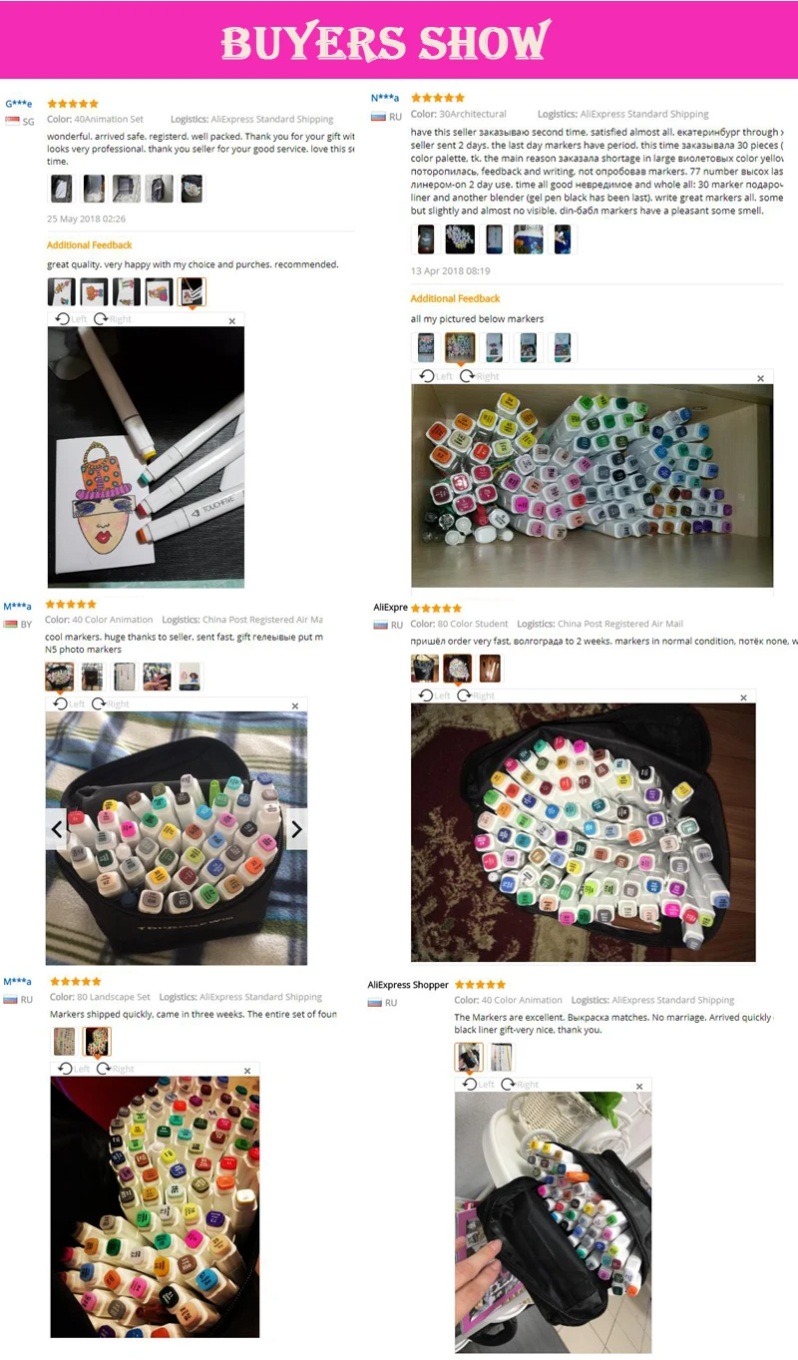Close N***a's enlarged marker photo
Image resolution: width=798 pixels, height=1360 pixels.
[760, 378]
